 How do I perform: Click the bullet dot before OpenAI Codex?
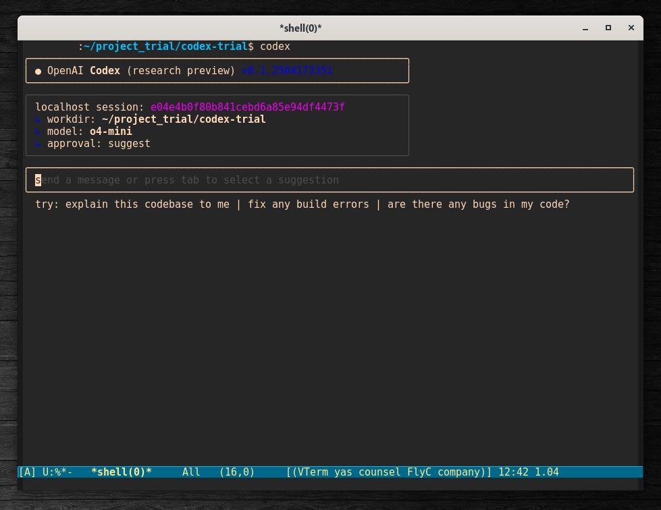coord(38,72)
